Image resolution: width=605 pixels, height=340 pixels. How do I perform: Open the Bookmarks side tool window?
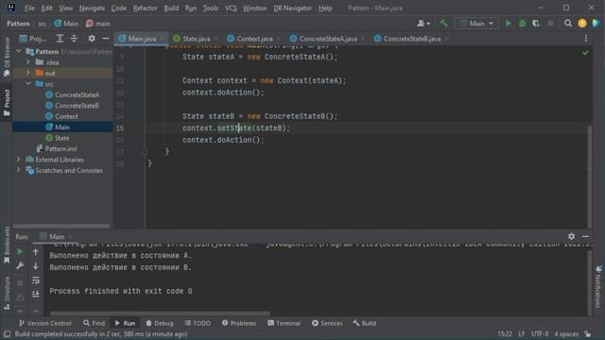(7, 246)
